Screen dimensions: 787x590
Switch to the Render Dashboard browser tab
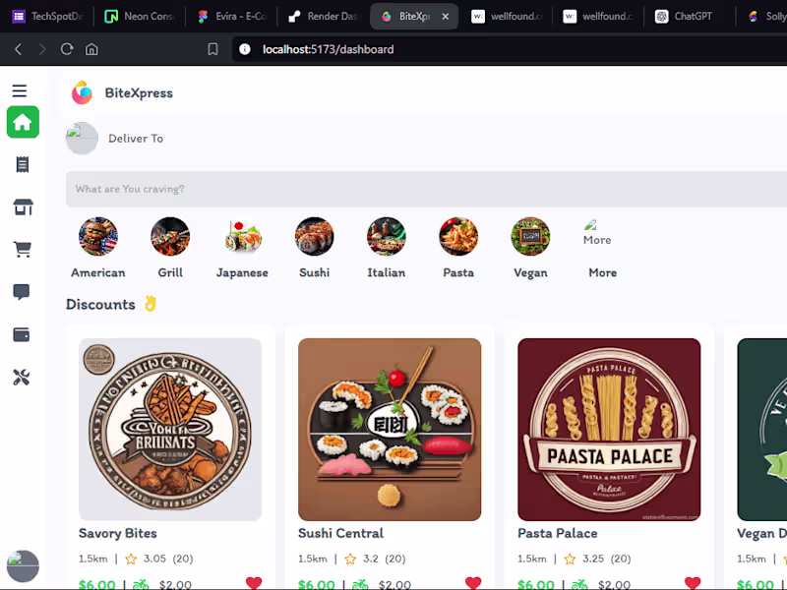tap(324, 17)
